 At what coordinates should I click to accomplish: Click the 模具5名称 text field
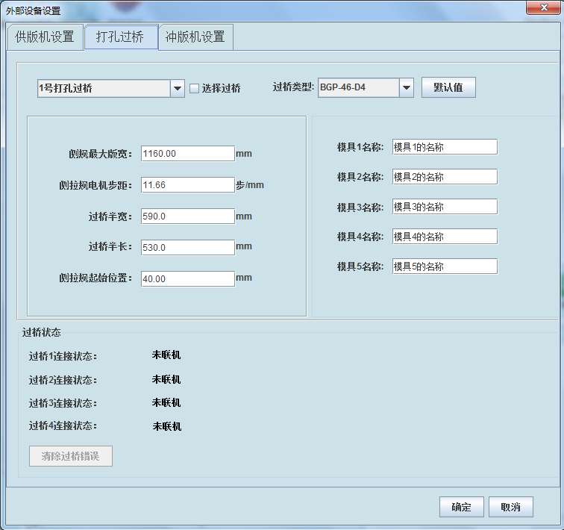pyautogui.click(x=444, y=266)
